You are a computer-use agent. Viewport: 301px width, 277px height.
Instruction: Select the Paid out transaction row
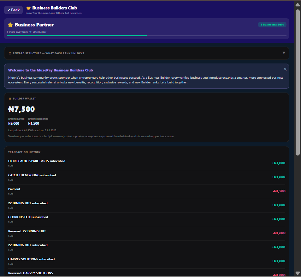[147, 191]
